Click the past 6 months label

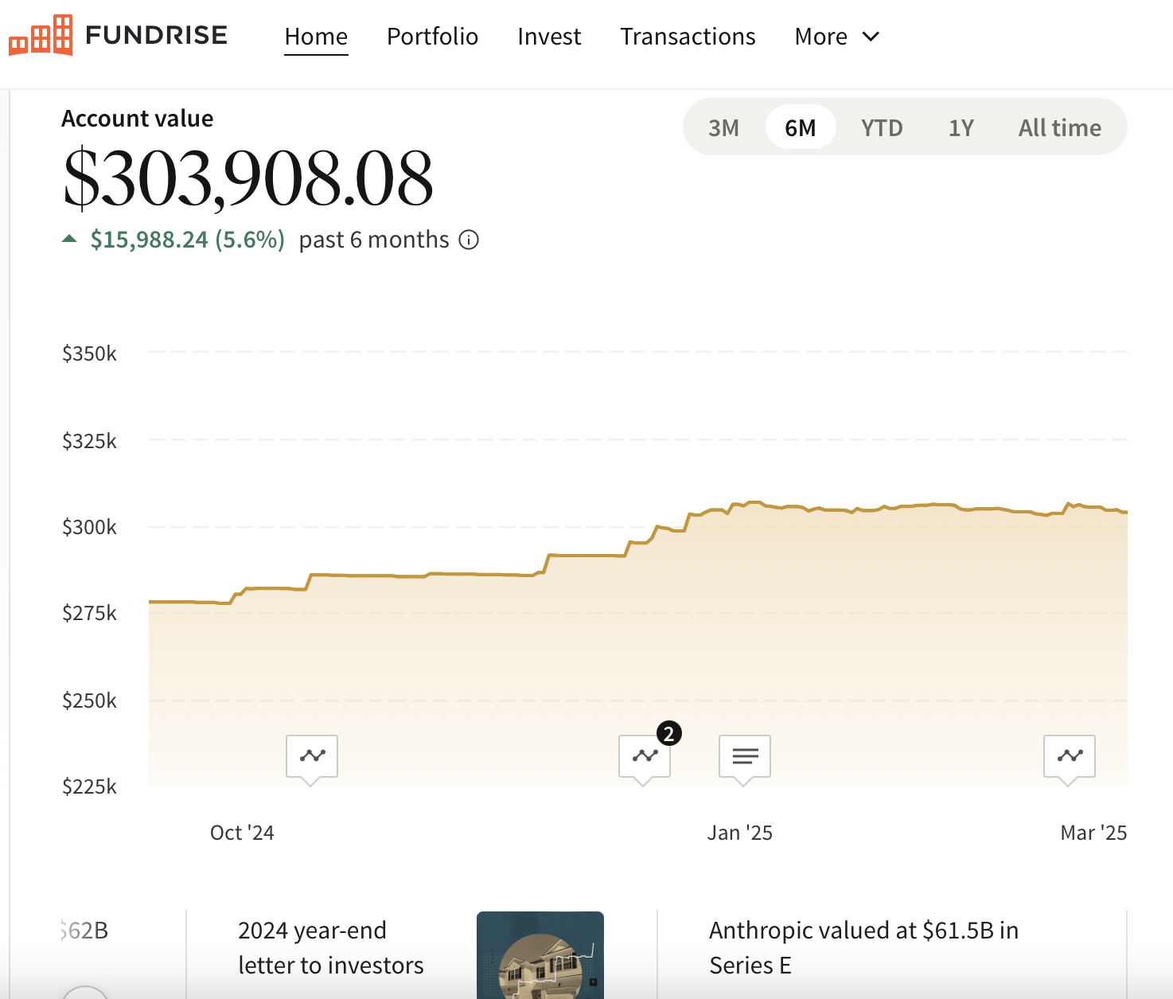tap(374, 240)
